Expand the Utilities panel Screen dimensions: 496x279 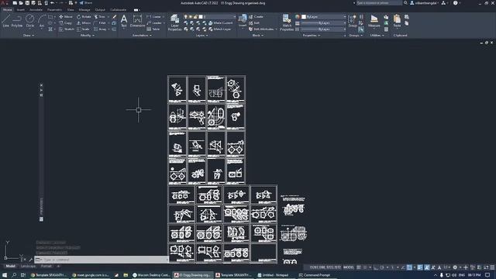pyautogui.click(x=377, y=36)
